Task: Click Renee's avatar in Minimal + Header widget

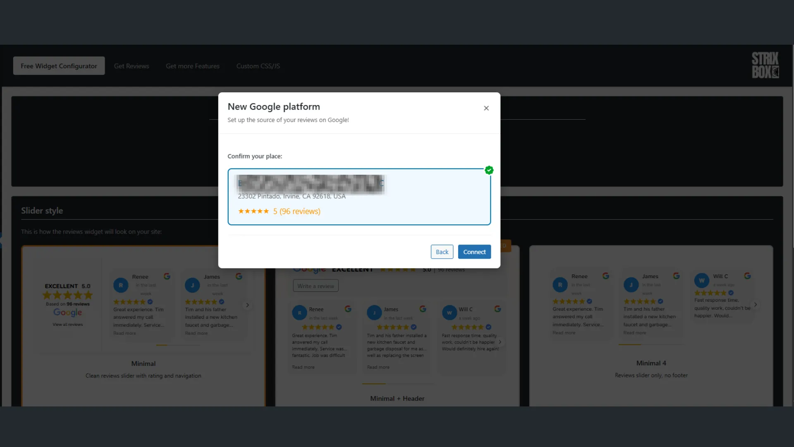Action: [299, 313]
